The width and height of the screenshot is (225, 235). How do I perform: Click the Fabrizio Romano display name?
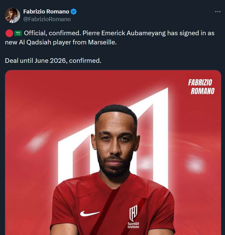pyautogui.click(x=46, y=12)
